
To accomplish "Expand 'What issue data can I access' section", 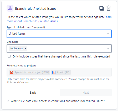I will tap(56, 101).
